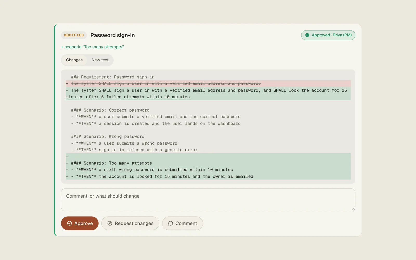The image size is (416, 260).
Task: Focus the comment text field
Action: pos(208,200)
